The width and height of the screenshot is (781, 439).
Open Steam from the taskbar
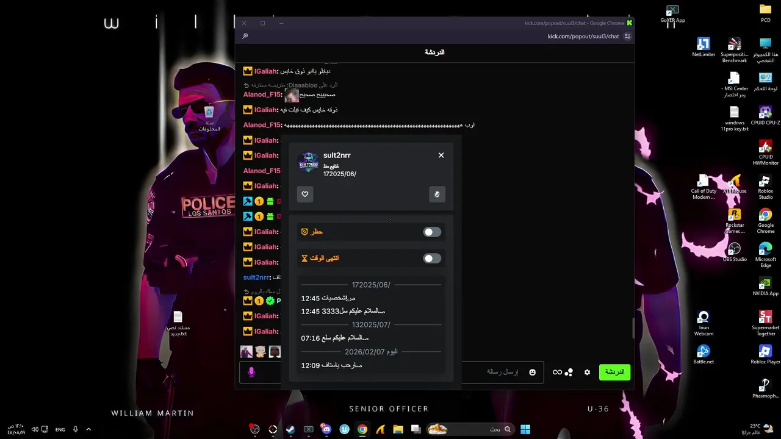(290, 429)
